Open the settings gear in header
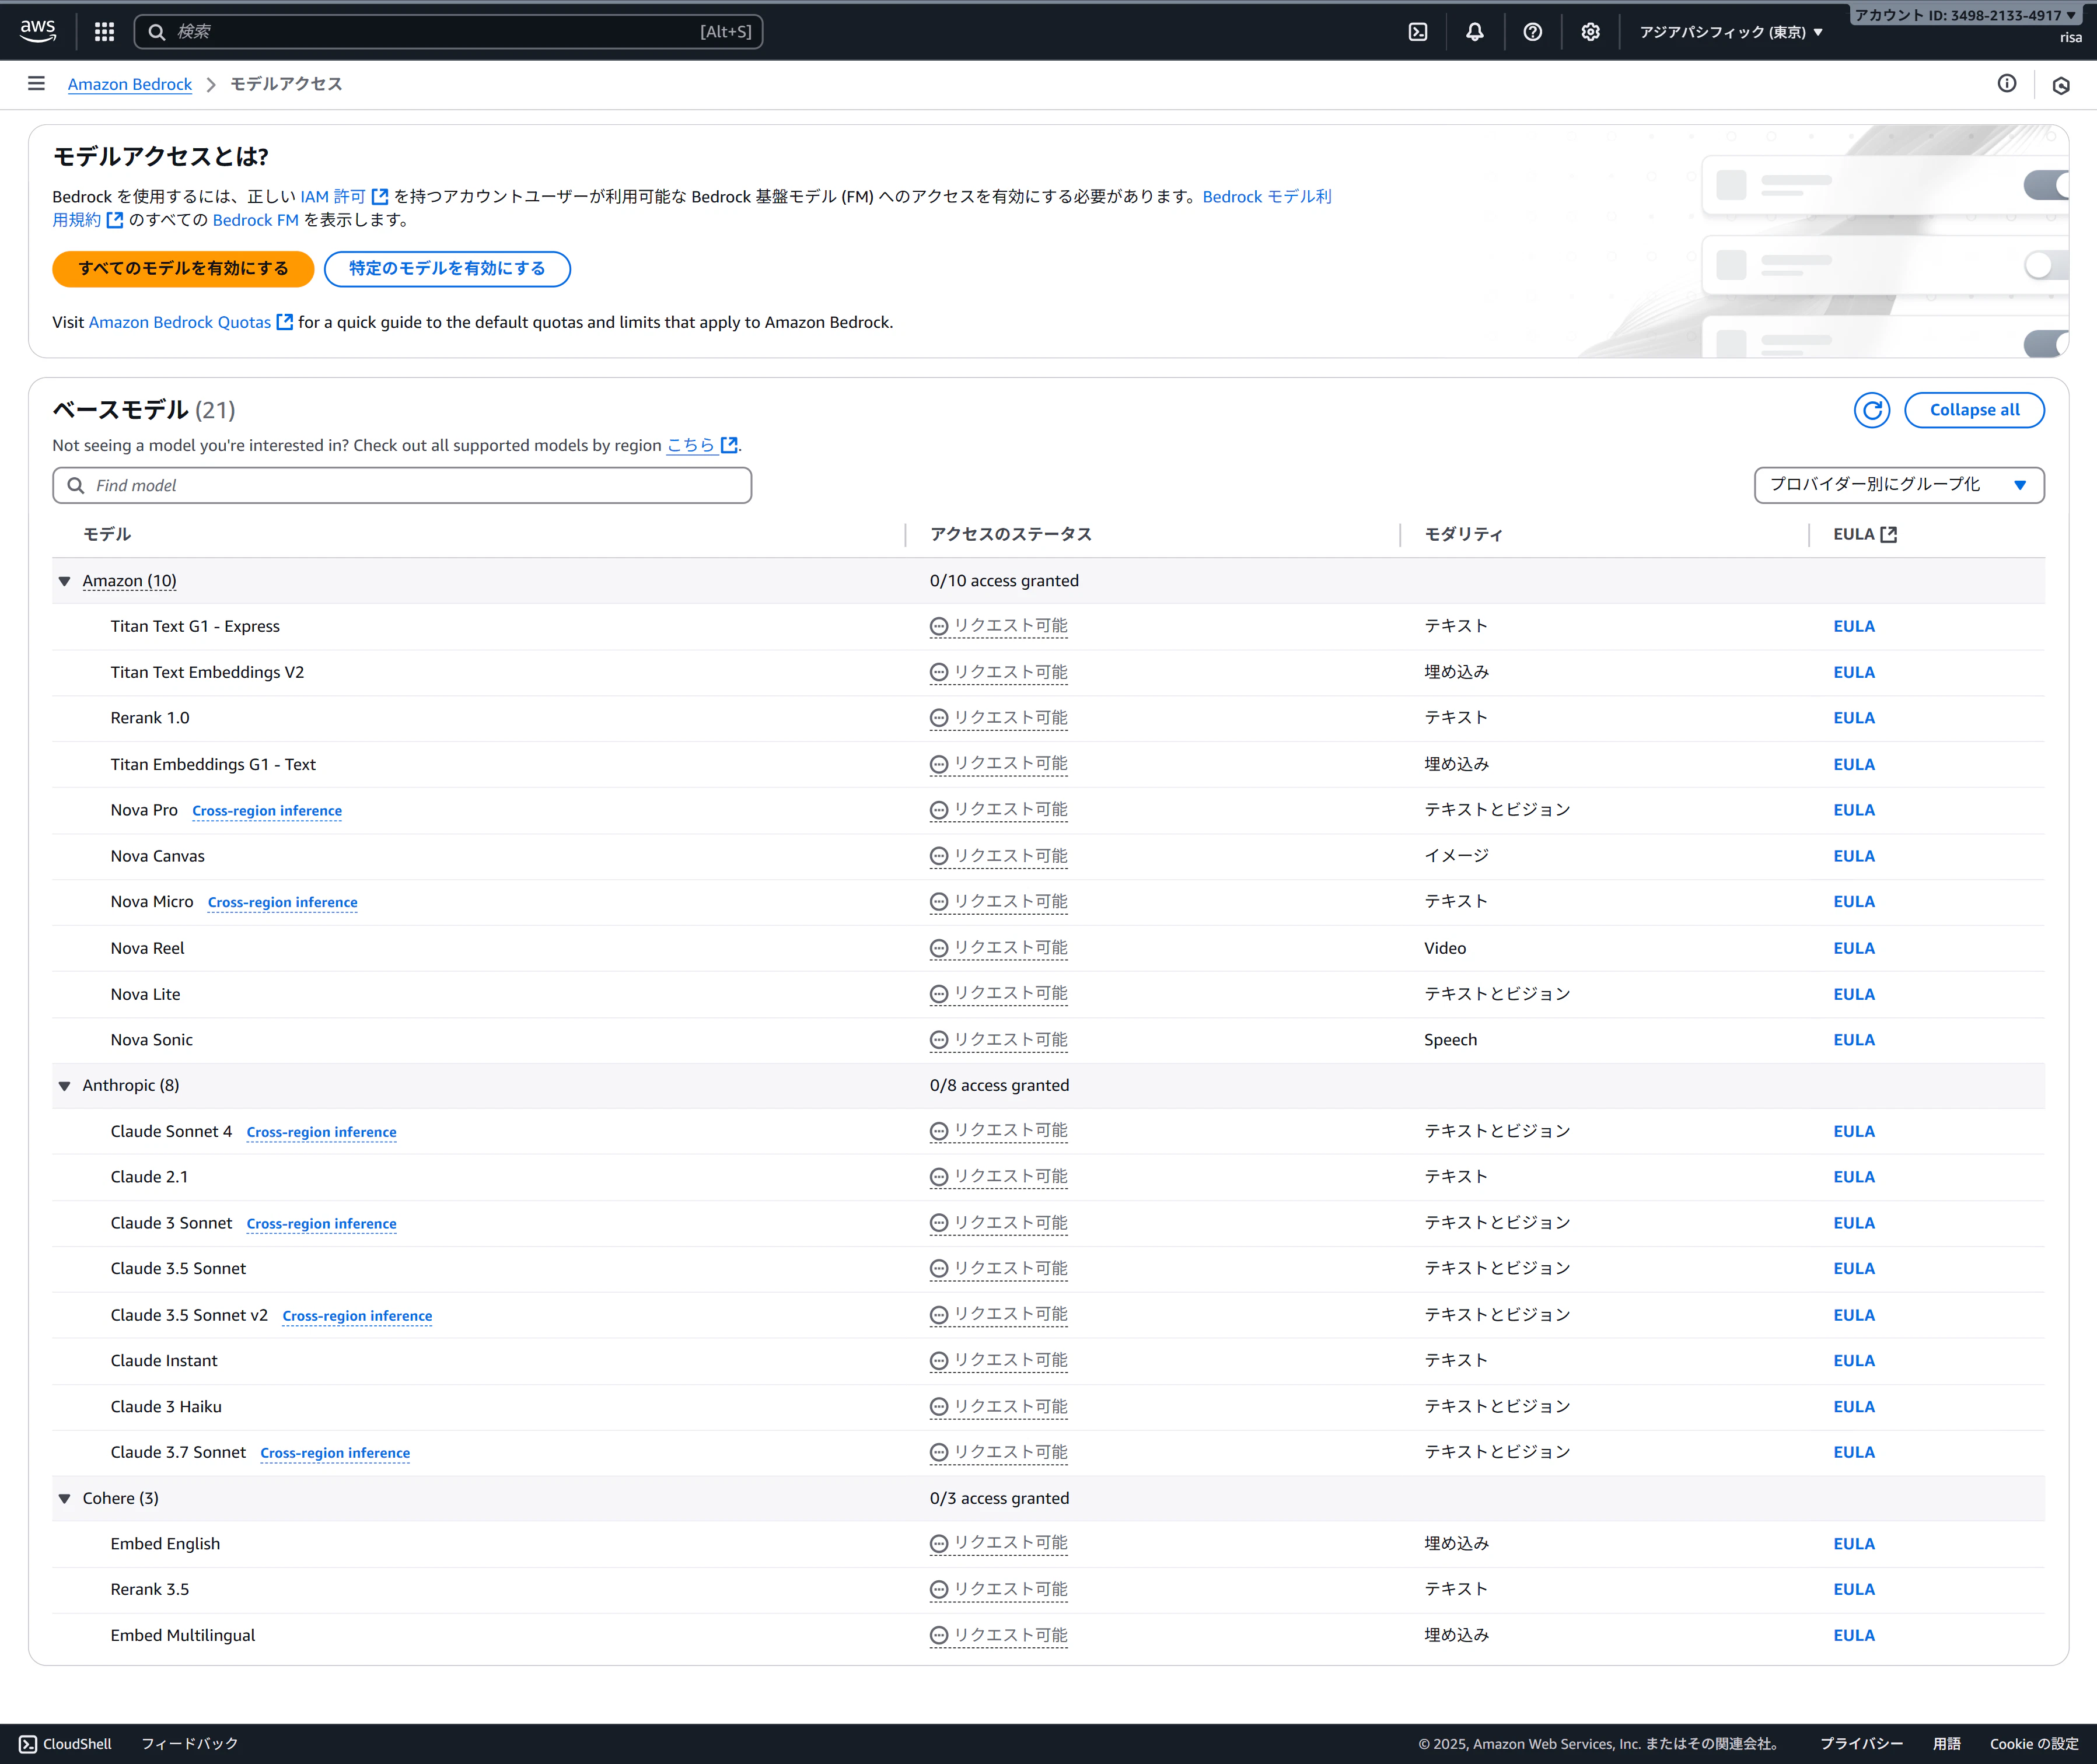2097x1764 pixels. click(x=1590, y=32)
